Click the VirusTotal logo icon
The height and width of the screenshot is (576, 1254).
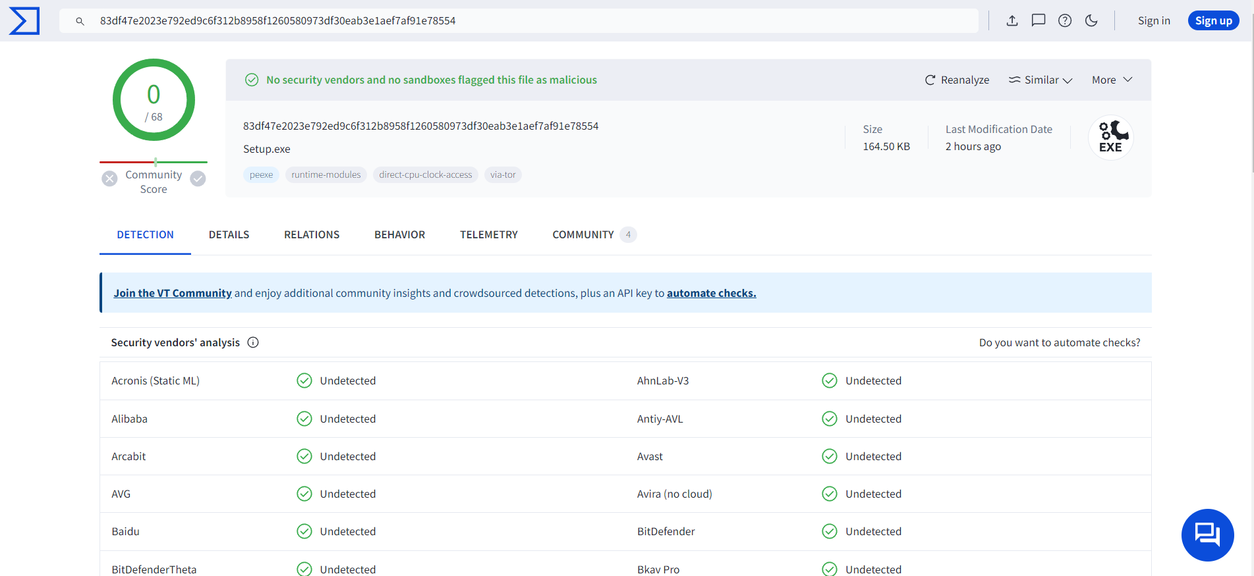click(24, 21)
